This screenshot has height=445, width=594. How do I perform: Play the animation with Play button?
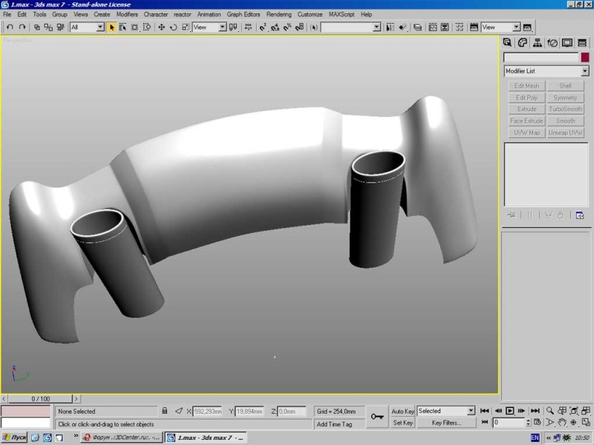click(x=510, y=411)
